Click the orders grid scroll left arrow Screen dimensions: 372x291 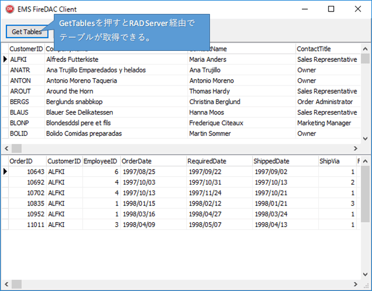(x=6, y=284)
